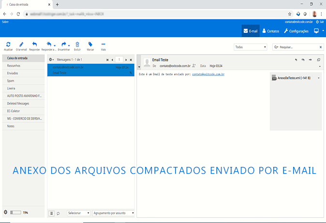Click the monitor icon in blue header
326x223 pixels.
316,31
